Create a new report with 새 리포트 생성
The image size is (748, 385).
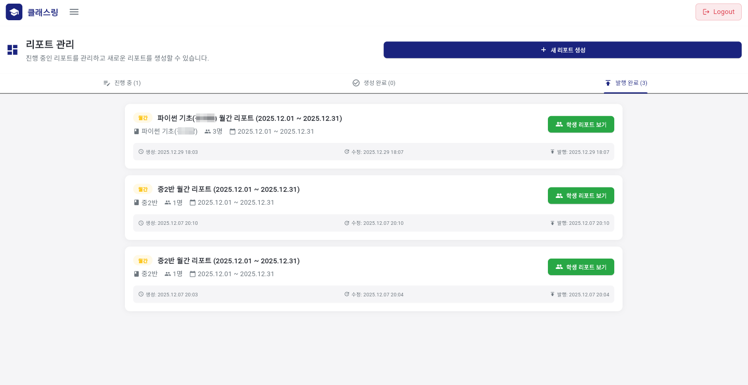[x=562, y=50]
